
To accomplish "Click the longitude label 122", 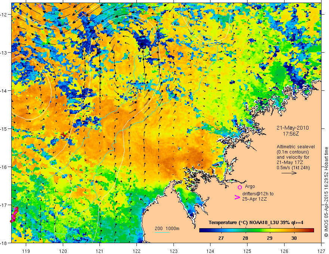I will coord(136,251).
